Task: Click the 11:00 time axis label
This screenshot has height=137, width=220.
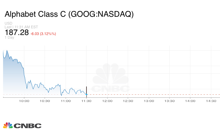Action: tap(65, 101)
